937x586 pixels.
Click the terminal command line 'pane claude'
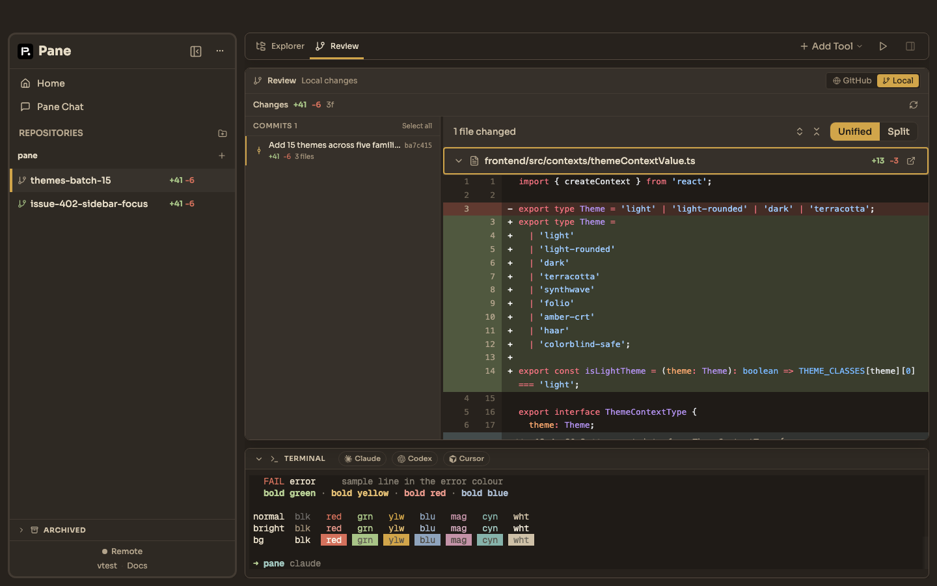(x=287, y=564)
